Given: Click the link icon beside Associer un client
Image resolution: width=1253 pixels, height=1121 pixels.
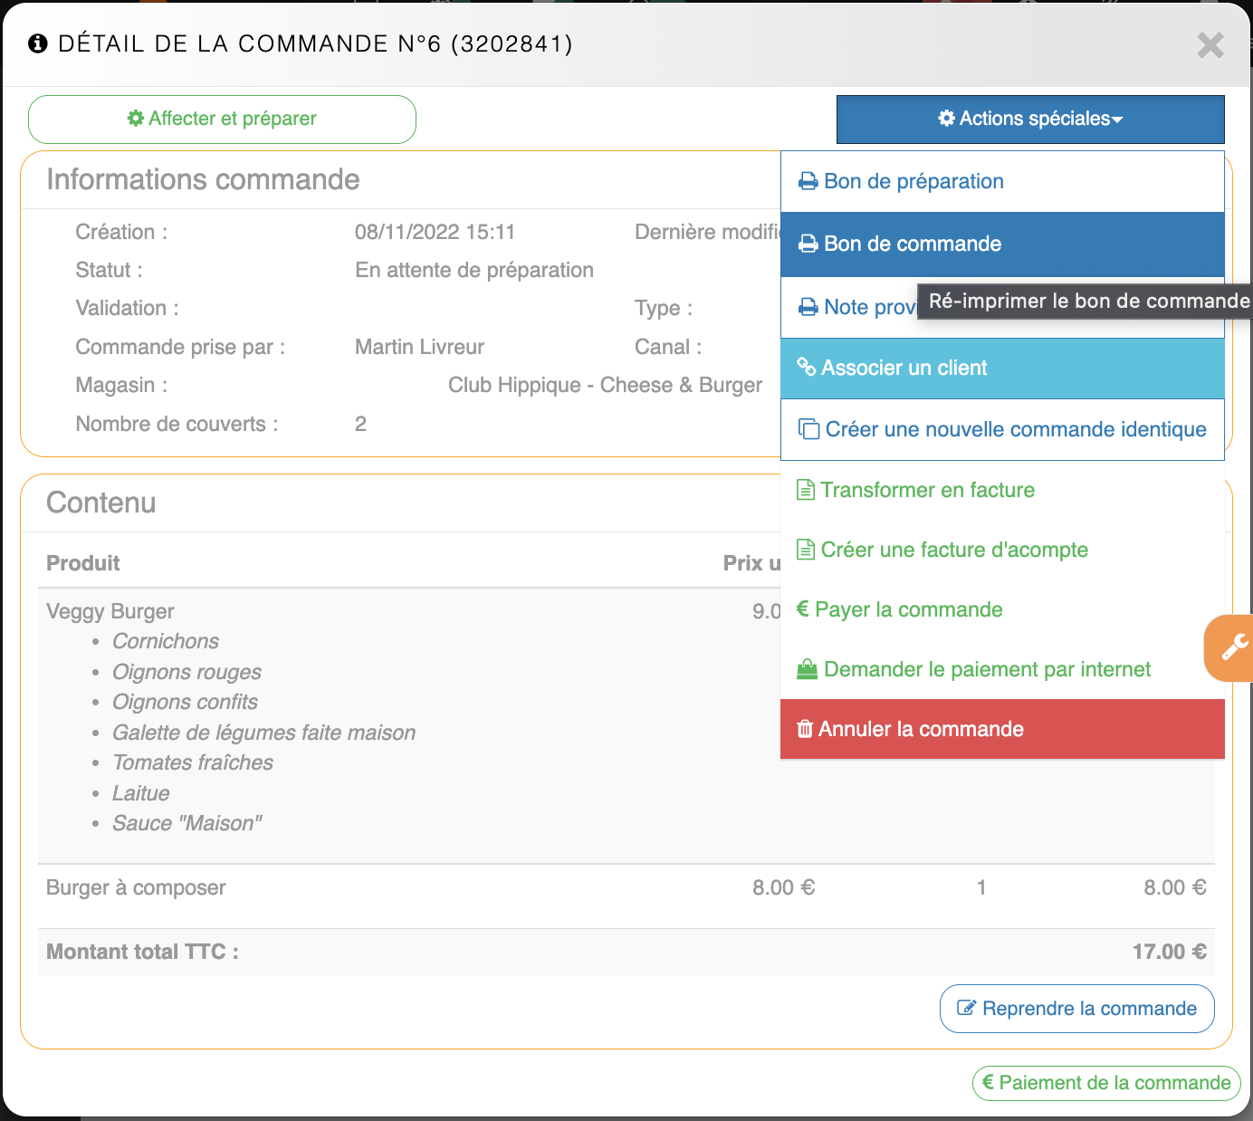Looking at the screenshot, I should [806, 367].
